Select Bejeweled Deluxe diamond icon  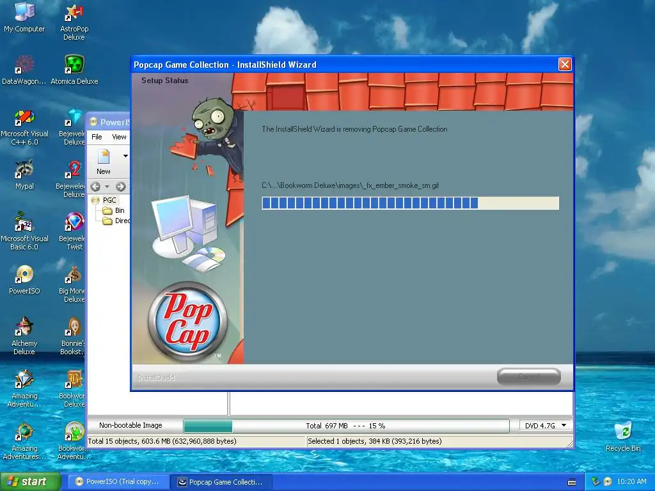tap(73, 127)
